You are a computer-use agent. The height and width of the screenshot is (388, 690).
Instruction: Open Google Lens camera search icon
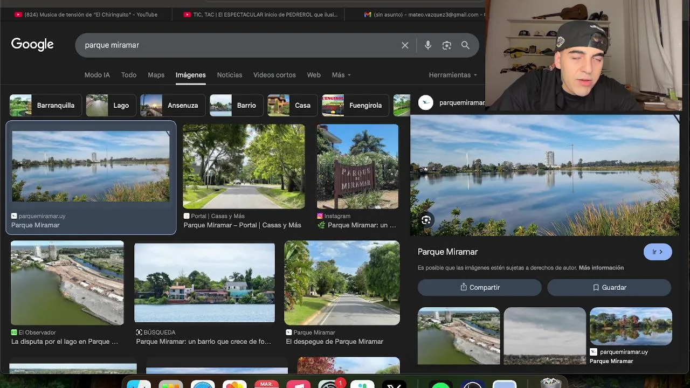447,45
